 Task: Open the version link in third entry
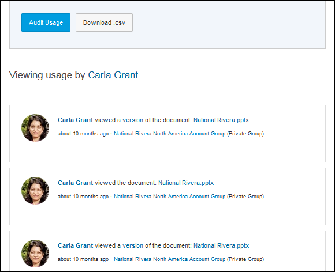point(133,245)
